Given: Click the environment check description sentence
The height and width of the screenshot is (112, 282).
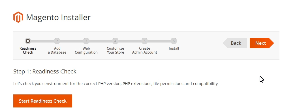Looking at the screenshot, I should point(116,84).
